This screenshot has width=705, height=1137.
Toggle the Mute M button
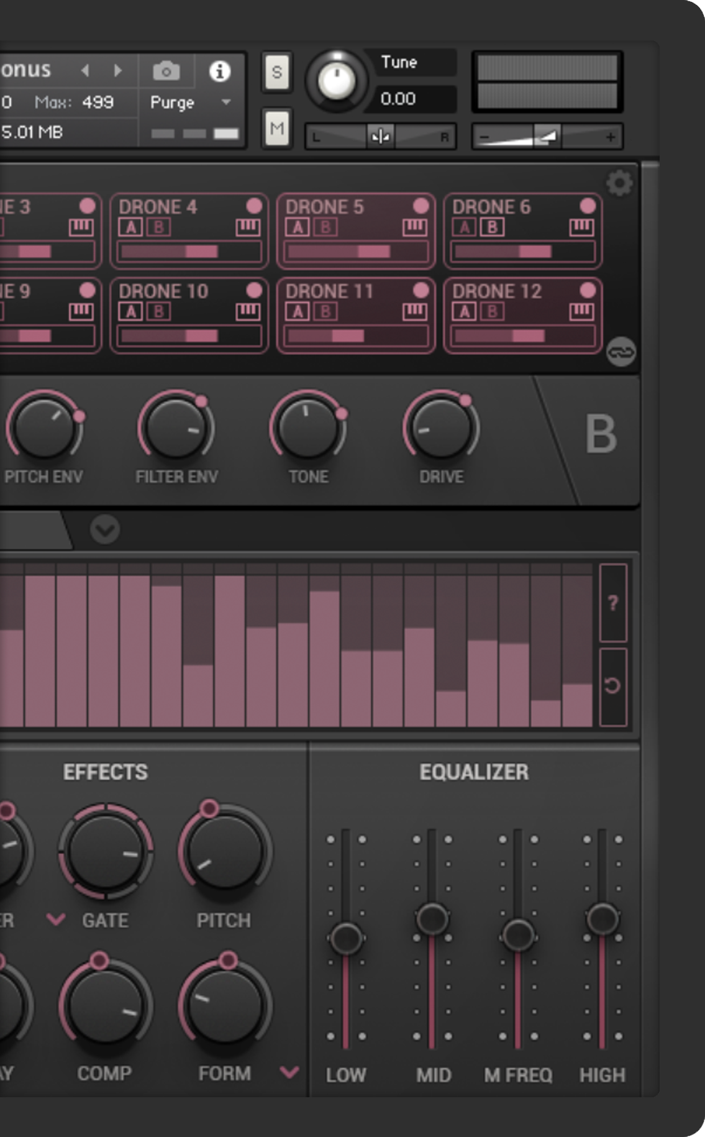pos(276,128)
